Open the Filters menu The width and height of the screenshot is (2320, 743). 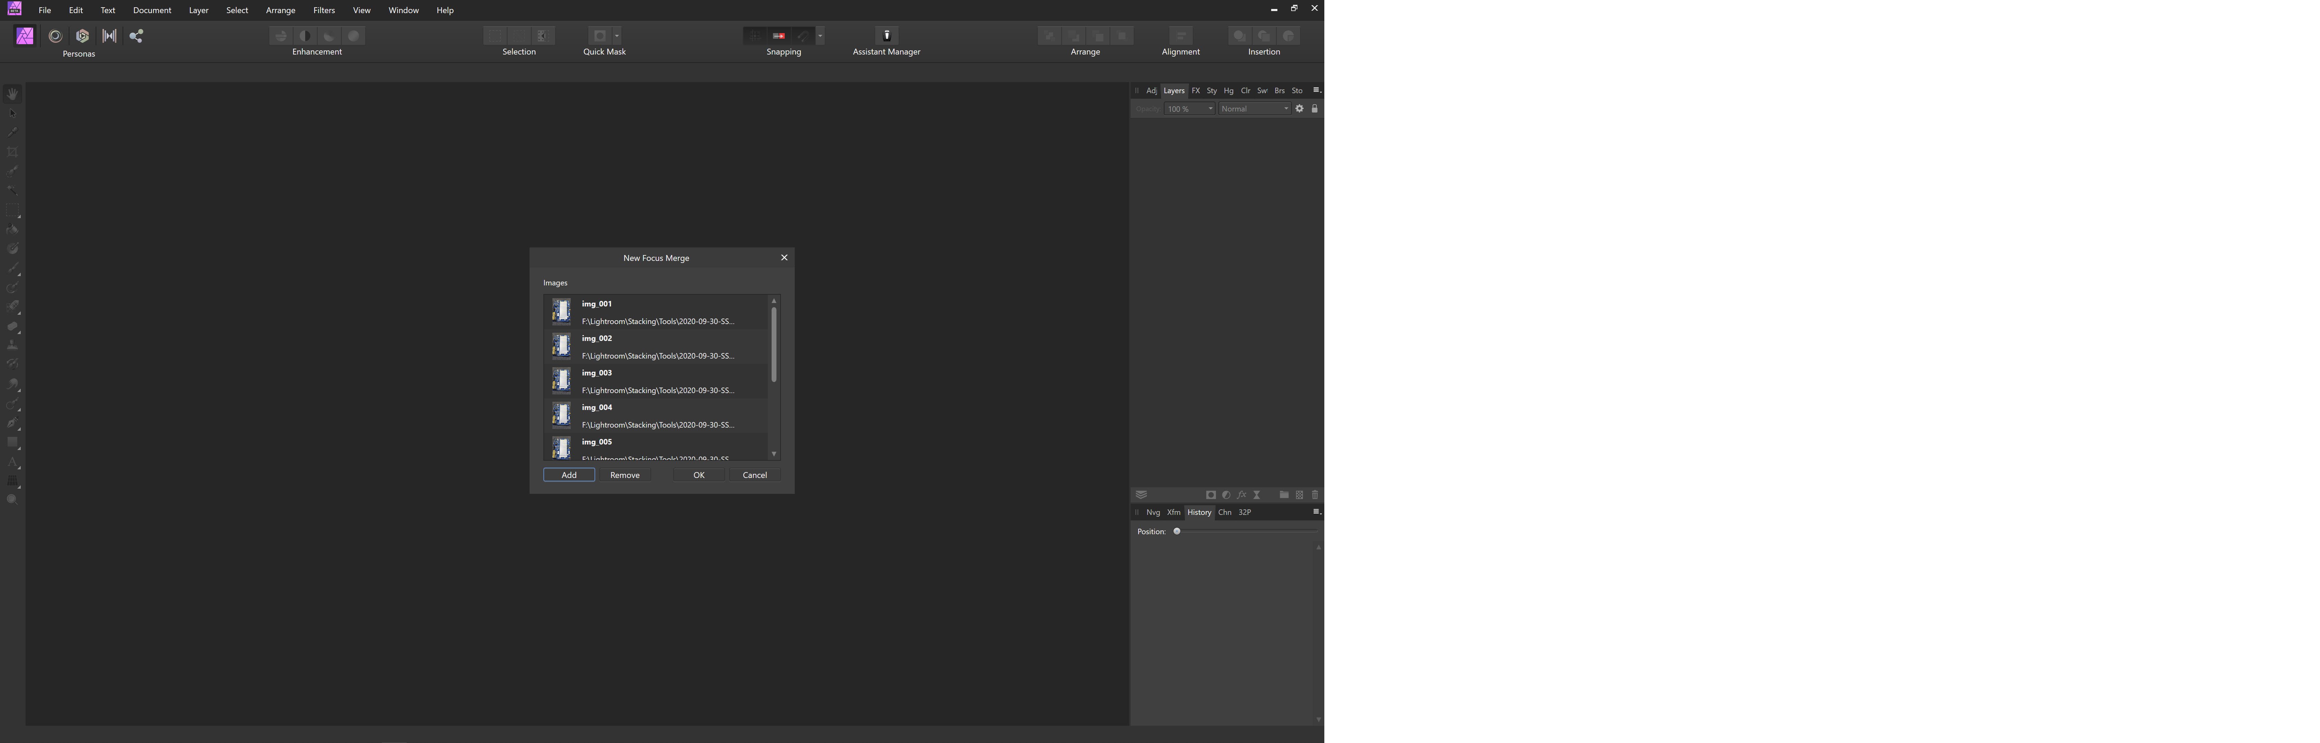click(x=324, y=10)
